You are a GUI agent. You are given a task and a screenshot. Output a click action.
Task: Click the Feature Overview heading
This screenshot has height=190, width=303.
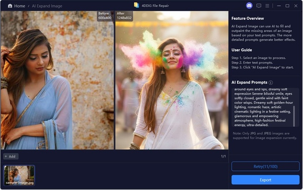click(247, 18)
